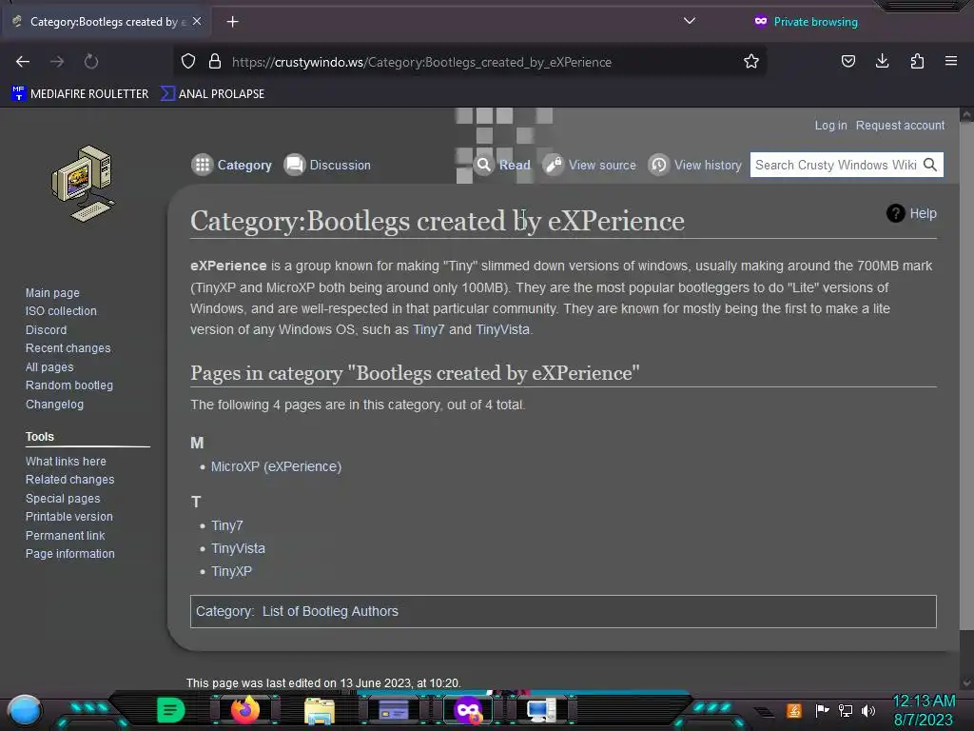The image size is (974, 731).
Task: Open the Help link
Action: (911, 213)
